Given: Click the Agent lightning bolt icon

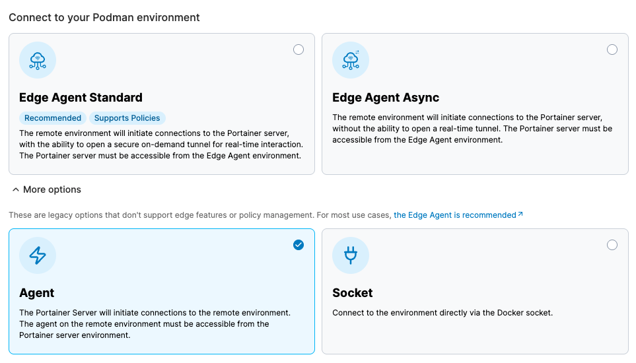Looking at the screenshot, I should coord(38,255).
